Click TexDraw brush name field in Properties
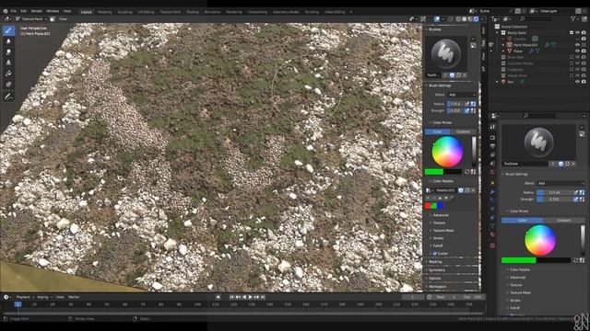590x331 pixels. (525, 164)
